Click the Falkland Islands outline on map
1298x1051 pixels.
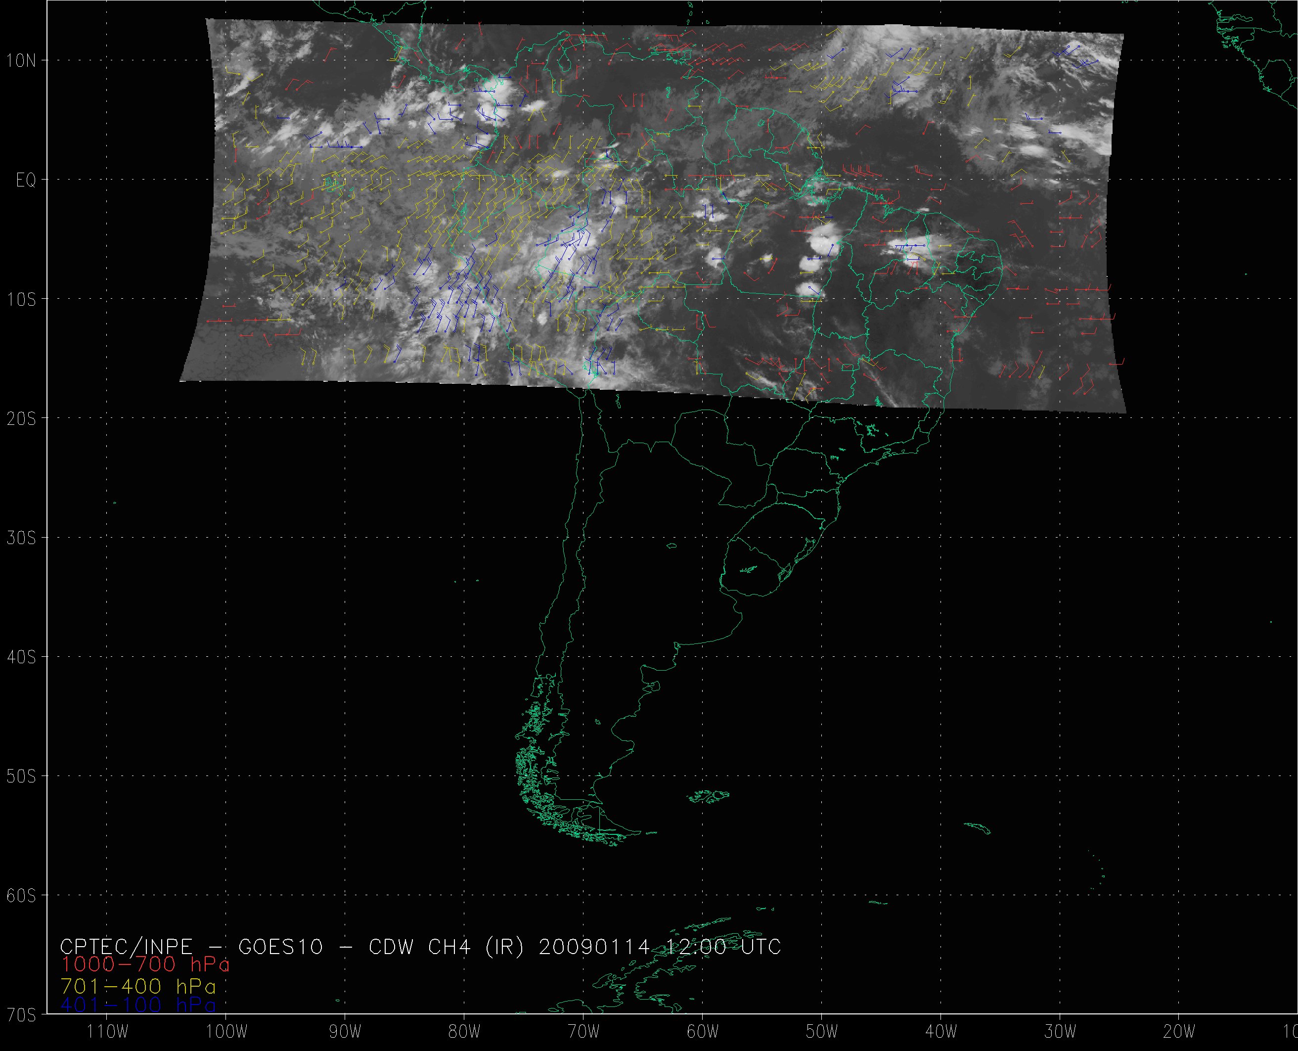pyautogui.click(x=709, y=797)
